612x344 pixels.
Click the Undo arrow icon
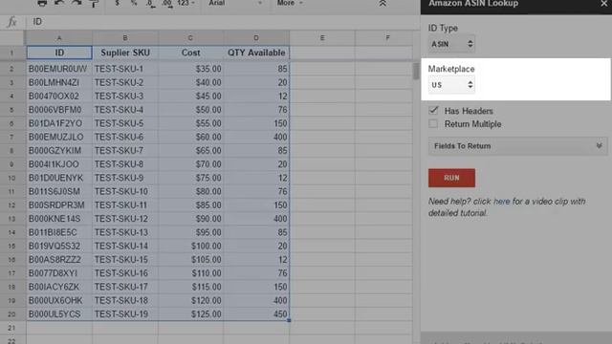(x=59, y=3)
